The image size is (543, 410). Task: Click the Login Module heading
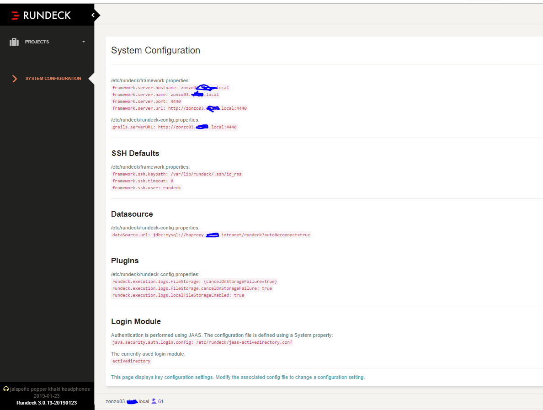pyautogui.click(x=136, y=321)
